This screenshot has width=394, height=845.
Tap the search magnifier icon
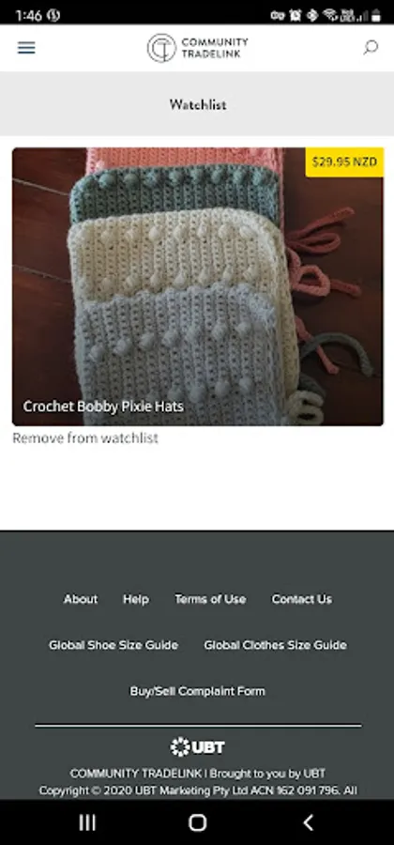click(x=371, y=48)
